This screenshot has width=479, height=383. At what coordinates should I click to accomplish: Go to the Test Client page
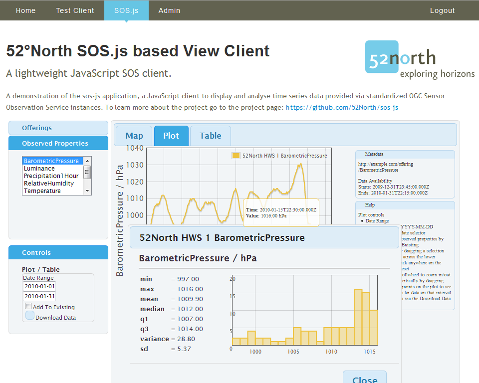click(x=75, y=10)
